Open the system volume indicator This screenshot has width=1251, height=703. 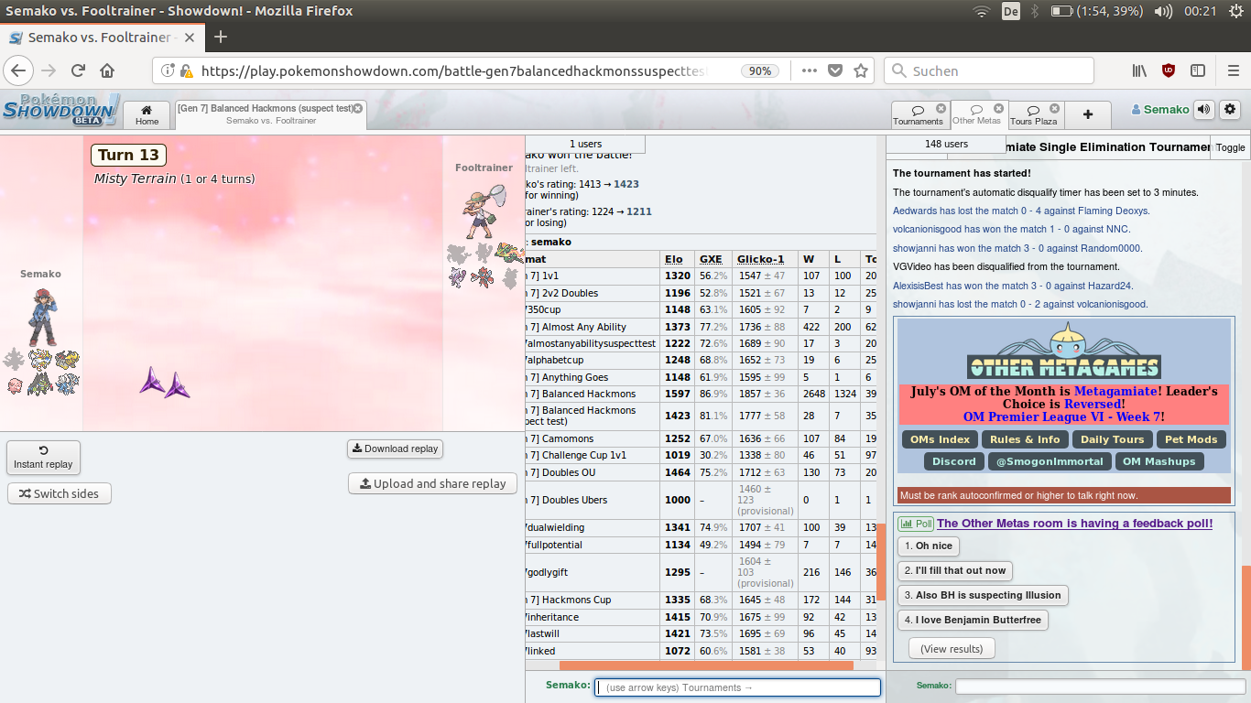[1164, 11]
